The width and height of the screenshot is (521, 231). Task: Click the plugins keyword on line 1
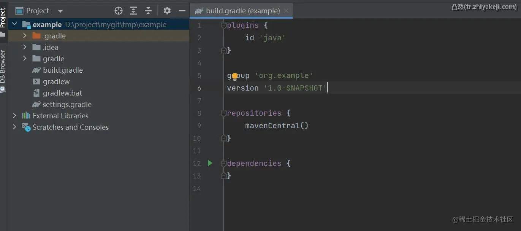coord(243,25)
